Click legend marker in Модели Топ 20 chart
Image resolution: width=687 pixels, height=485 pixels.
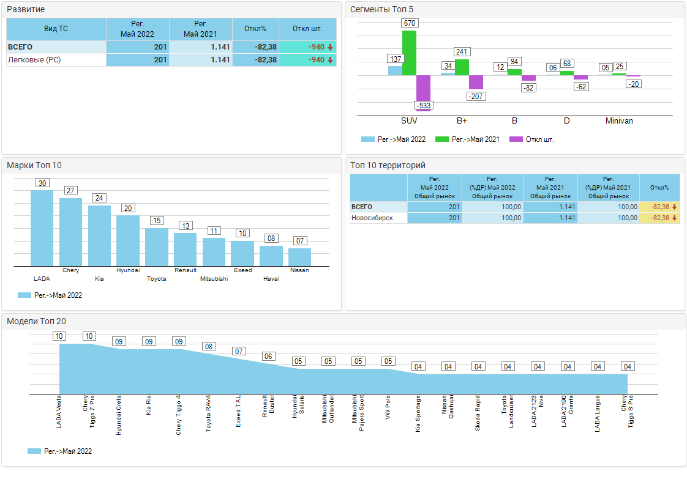[x=34, y=451]
